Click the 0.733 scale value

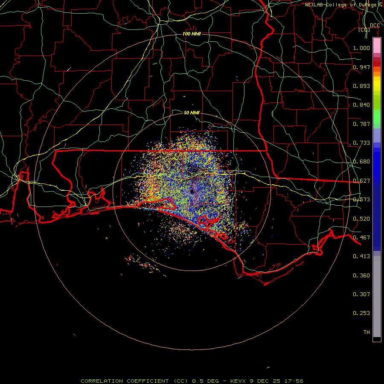pos(361,143)
